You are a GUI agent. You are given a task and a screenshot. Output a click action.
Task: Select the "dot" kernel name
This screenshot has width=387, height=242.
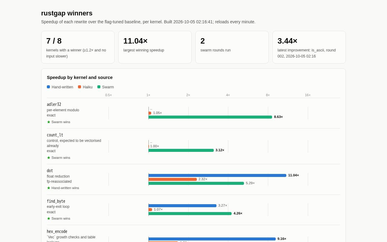(x=50, y=171)
